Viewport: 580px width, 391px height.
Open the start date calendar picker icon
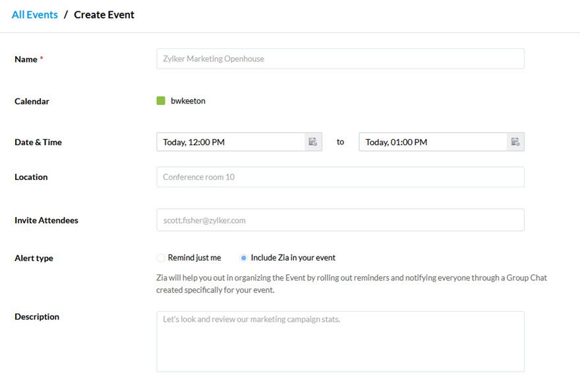(314, 141)
